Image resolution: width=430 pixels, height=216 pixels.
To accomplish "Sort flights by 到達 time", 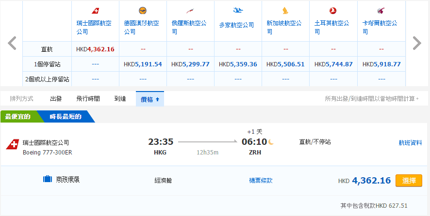I will (120, 99).
